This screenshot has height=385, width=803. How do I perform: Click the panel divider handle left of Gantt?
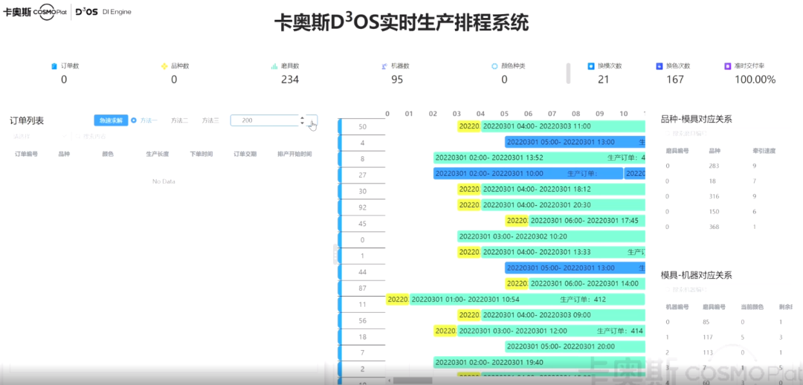point(335,254)
